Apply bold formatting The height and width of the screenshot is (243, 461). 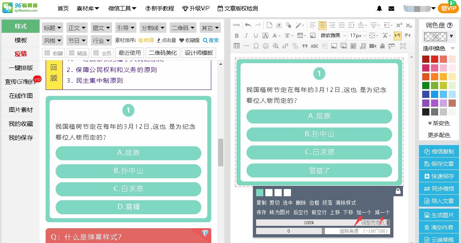click(237, 36)
